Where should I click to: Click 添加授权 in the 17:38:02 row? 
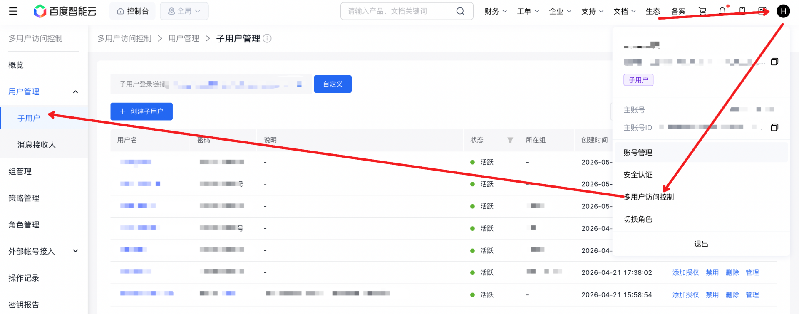click(685, 272)
